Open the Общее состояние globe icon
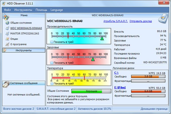This screenshot has height=114, width=171. [7, 23]
